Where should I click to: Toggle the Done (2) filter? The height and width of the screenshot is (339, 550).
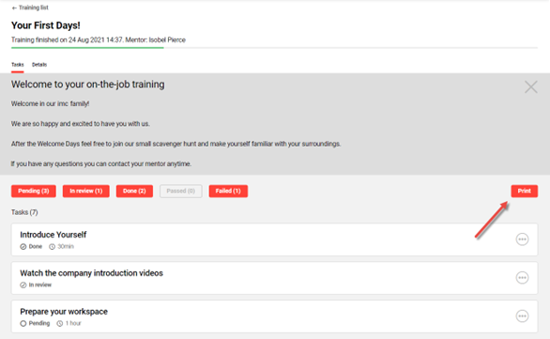point(134,191)
